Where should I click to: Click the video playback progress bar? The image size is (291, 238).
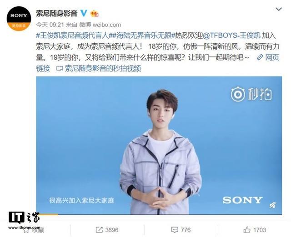(x=159, y=215)
